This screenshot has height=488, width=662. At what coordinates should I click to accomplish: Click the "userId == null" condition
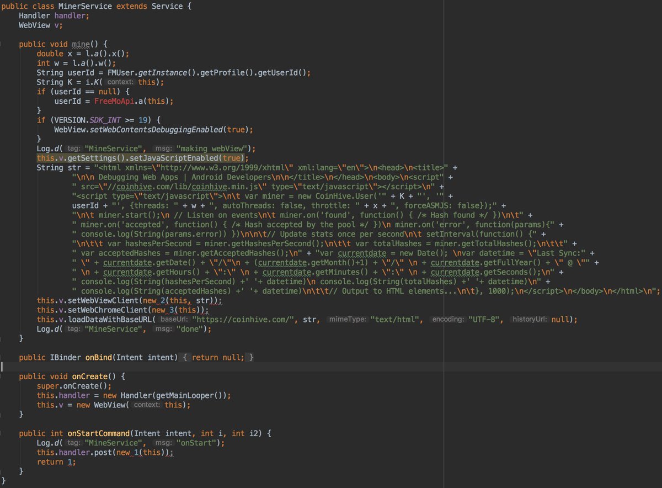pos(86,92)
